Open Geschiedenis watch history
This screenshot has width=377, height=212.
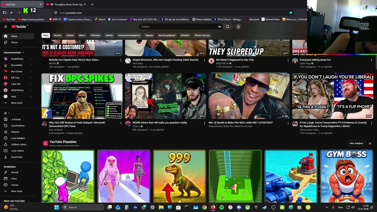coord(19,126)
